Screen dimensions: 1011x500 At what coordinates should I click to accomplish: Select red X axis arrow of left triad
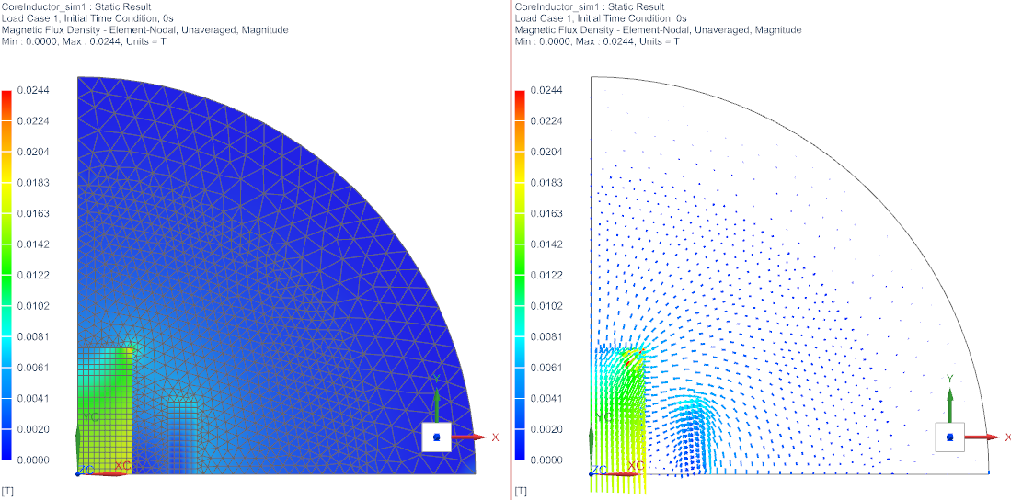coord(467,437)
